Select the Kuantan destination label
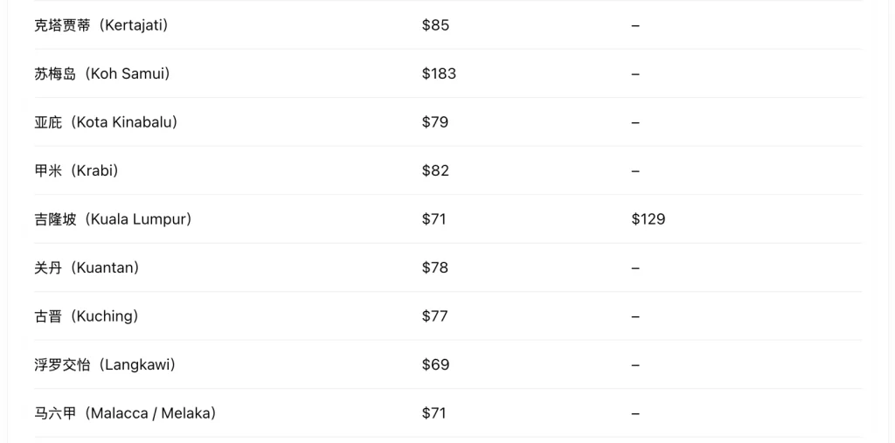This screenshot has width=895, height=443. coord(87,267)
